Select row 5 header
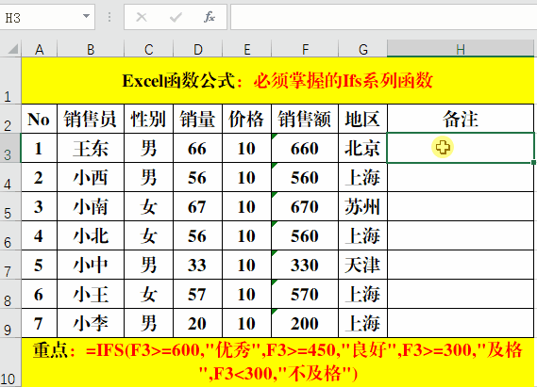 click(x=10, y=206)
